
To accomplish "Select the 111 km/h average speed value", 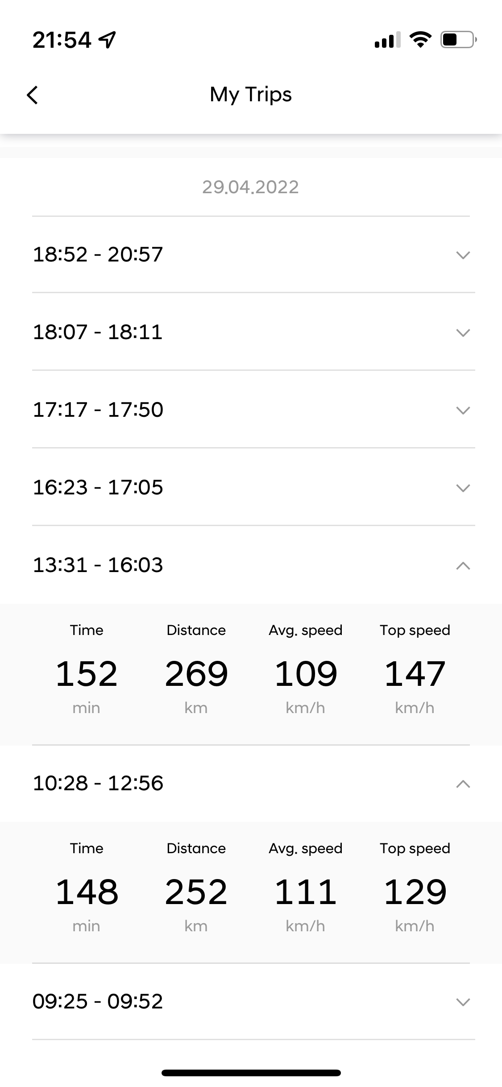I will (306, 892).
